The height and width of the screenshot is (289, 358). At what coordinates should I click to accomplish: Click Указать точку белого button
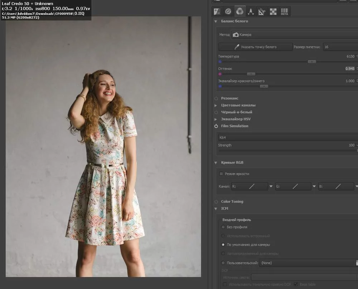pyautogui.click(x=255, y=47)
